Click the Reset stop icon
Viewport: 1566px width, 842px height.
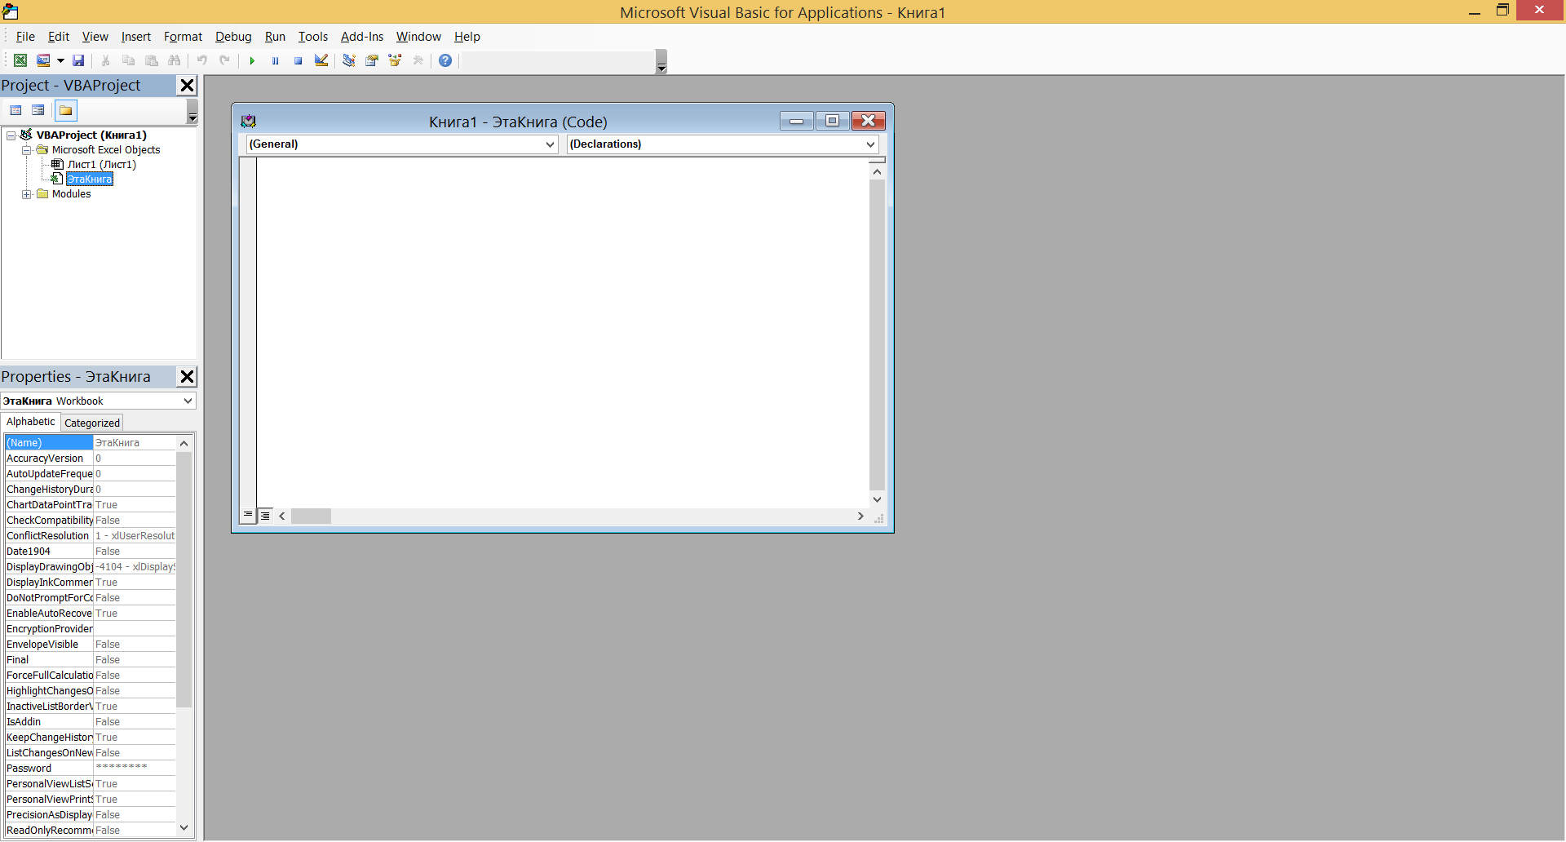click(x=298, y=60)
